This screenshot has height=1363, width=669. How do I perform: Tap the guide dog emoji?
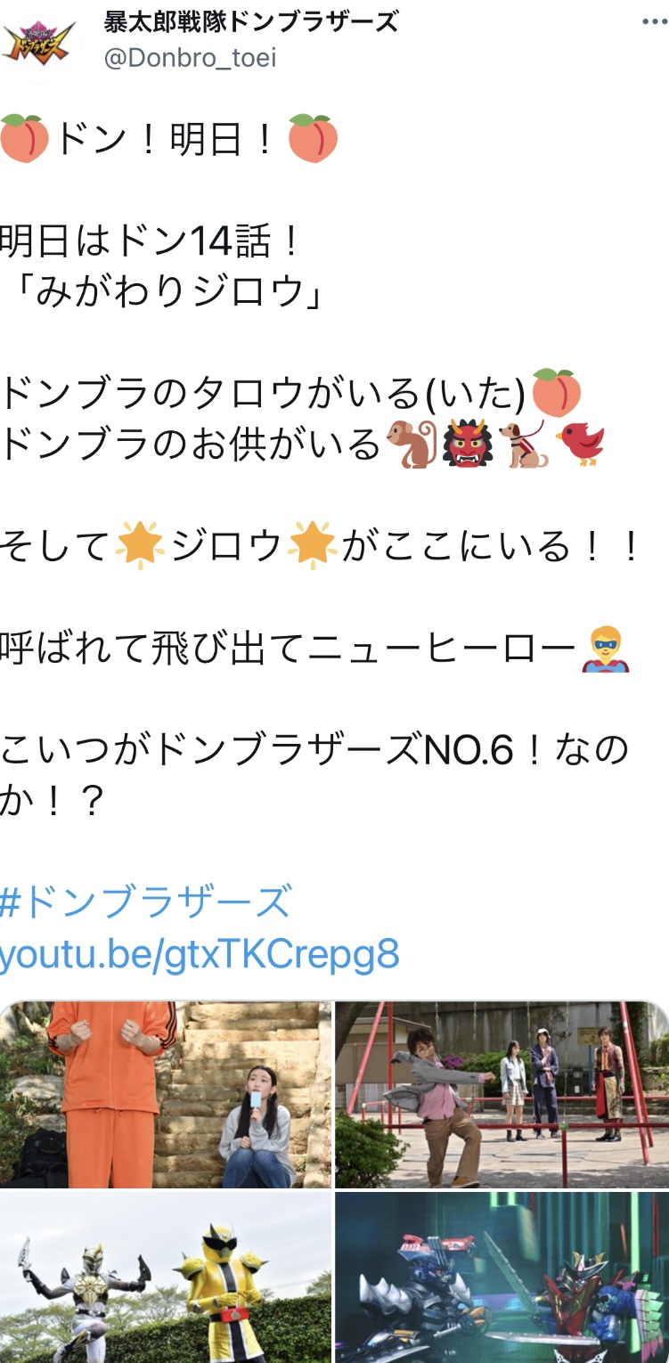(523, 444)
